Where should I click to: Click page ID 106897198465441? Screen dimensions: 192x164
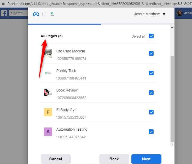click(x=71, y=78)
